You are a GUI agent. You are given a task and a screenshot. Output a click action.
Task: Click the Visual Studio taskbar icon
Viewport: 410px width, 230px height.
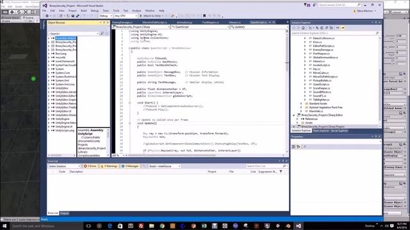point(299,226)
